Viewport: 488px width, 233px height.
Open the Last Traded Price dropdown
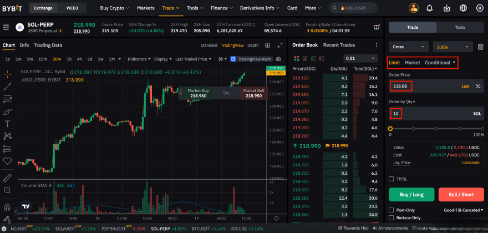[x=194, y=59]
